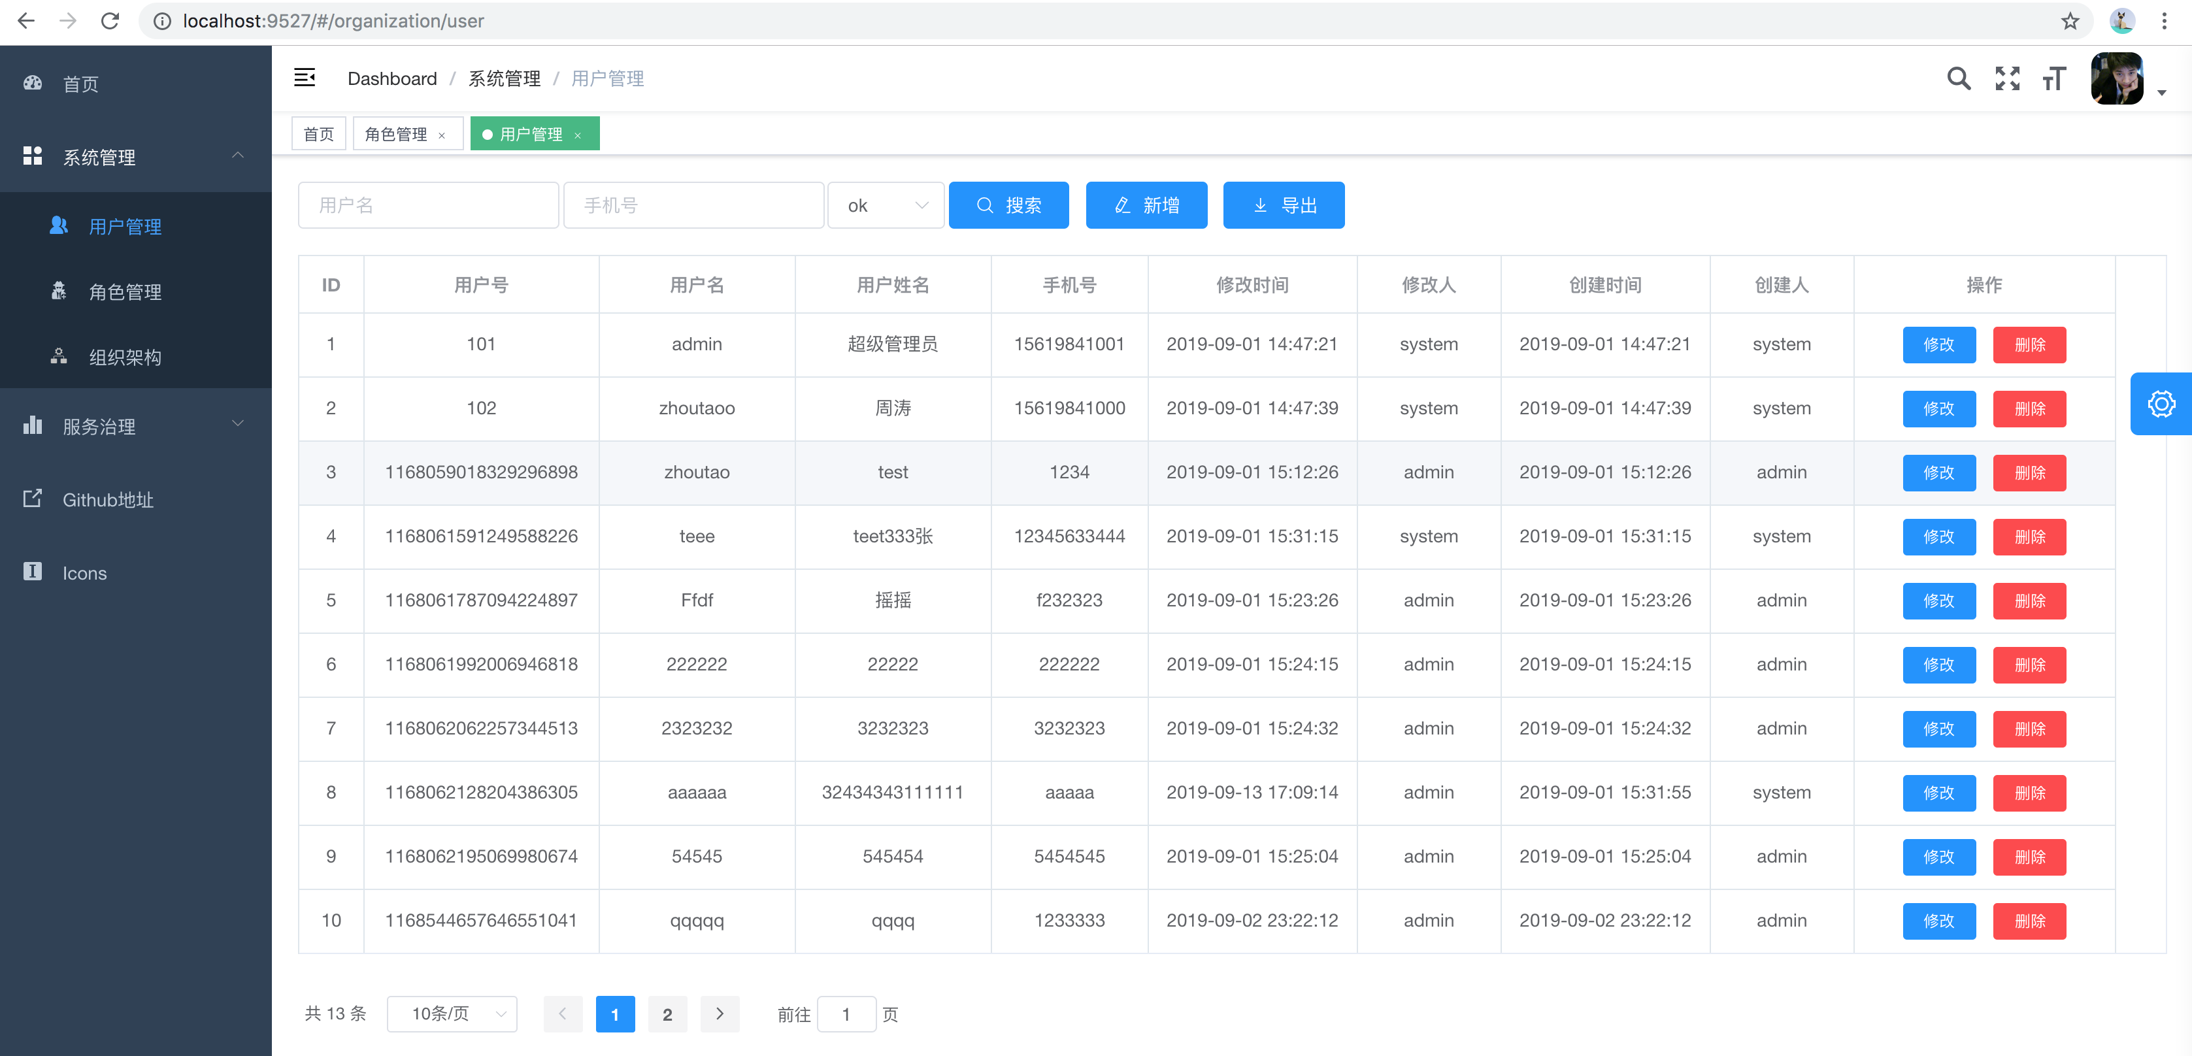Click the 修改时间 column header
The height and width of the screenshot is (1056, 2192).
coord(1252,285)
